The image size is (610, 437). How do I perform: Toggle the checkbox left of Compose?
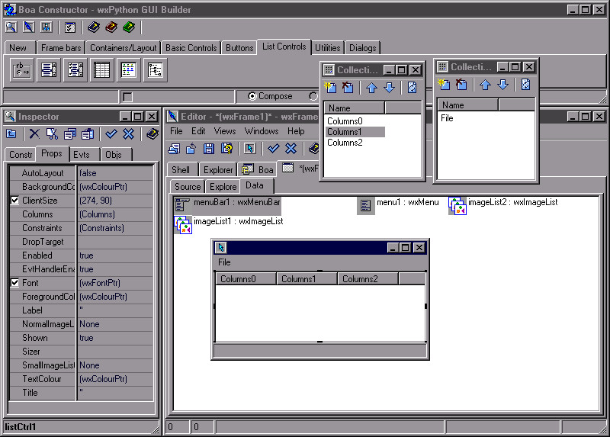point(127,97)
